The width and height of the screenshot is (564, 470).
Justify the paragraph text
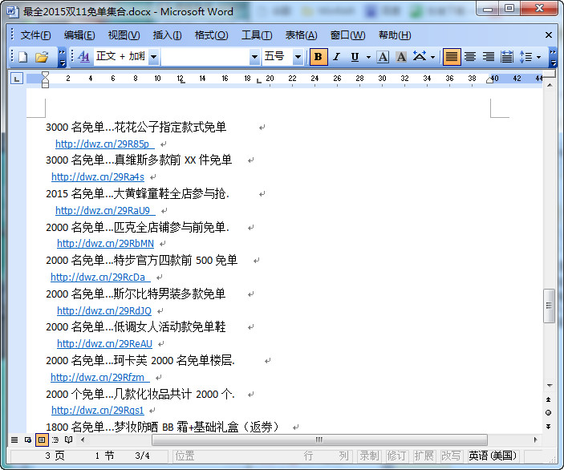(x=452, y=57)
